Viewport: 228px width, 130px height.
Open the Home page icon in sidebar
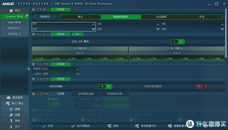[11, 11]
